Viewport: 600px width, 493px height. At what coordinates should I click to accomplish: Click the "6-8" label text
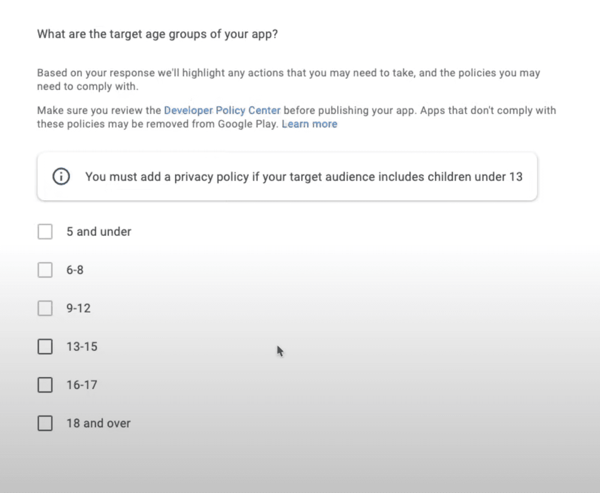coord(75,270)
